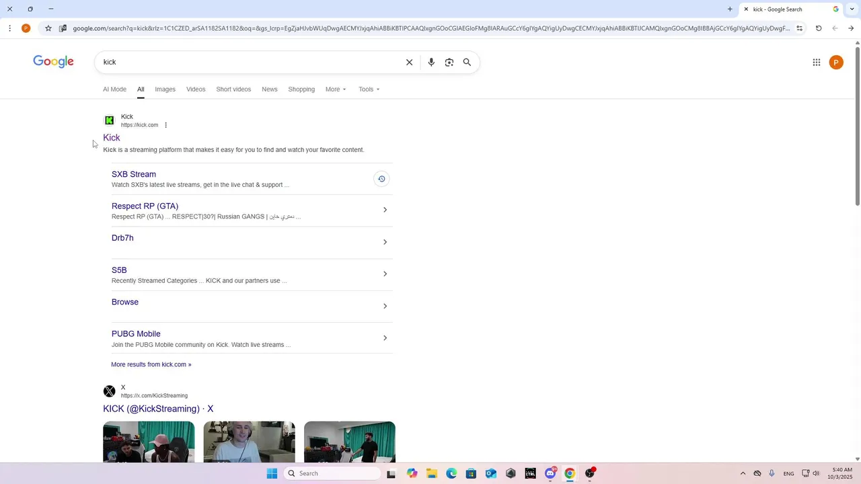Submit search with the magnifier icon
Image resolution: width=861 pixels, height=484 pixels.
pyautogui.click(x=467, y=63)
